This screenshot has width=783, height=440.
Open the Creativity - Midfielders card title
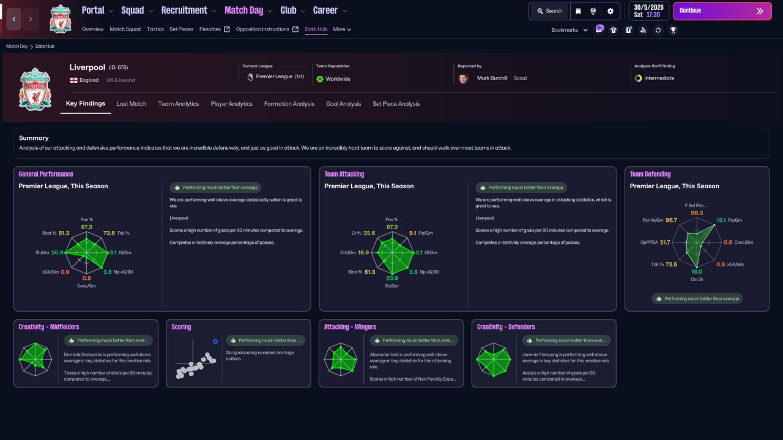[x=49, y=327]
